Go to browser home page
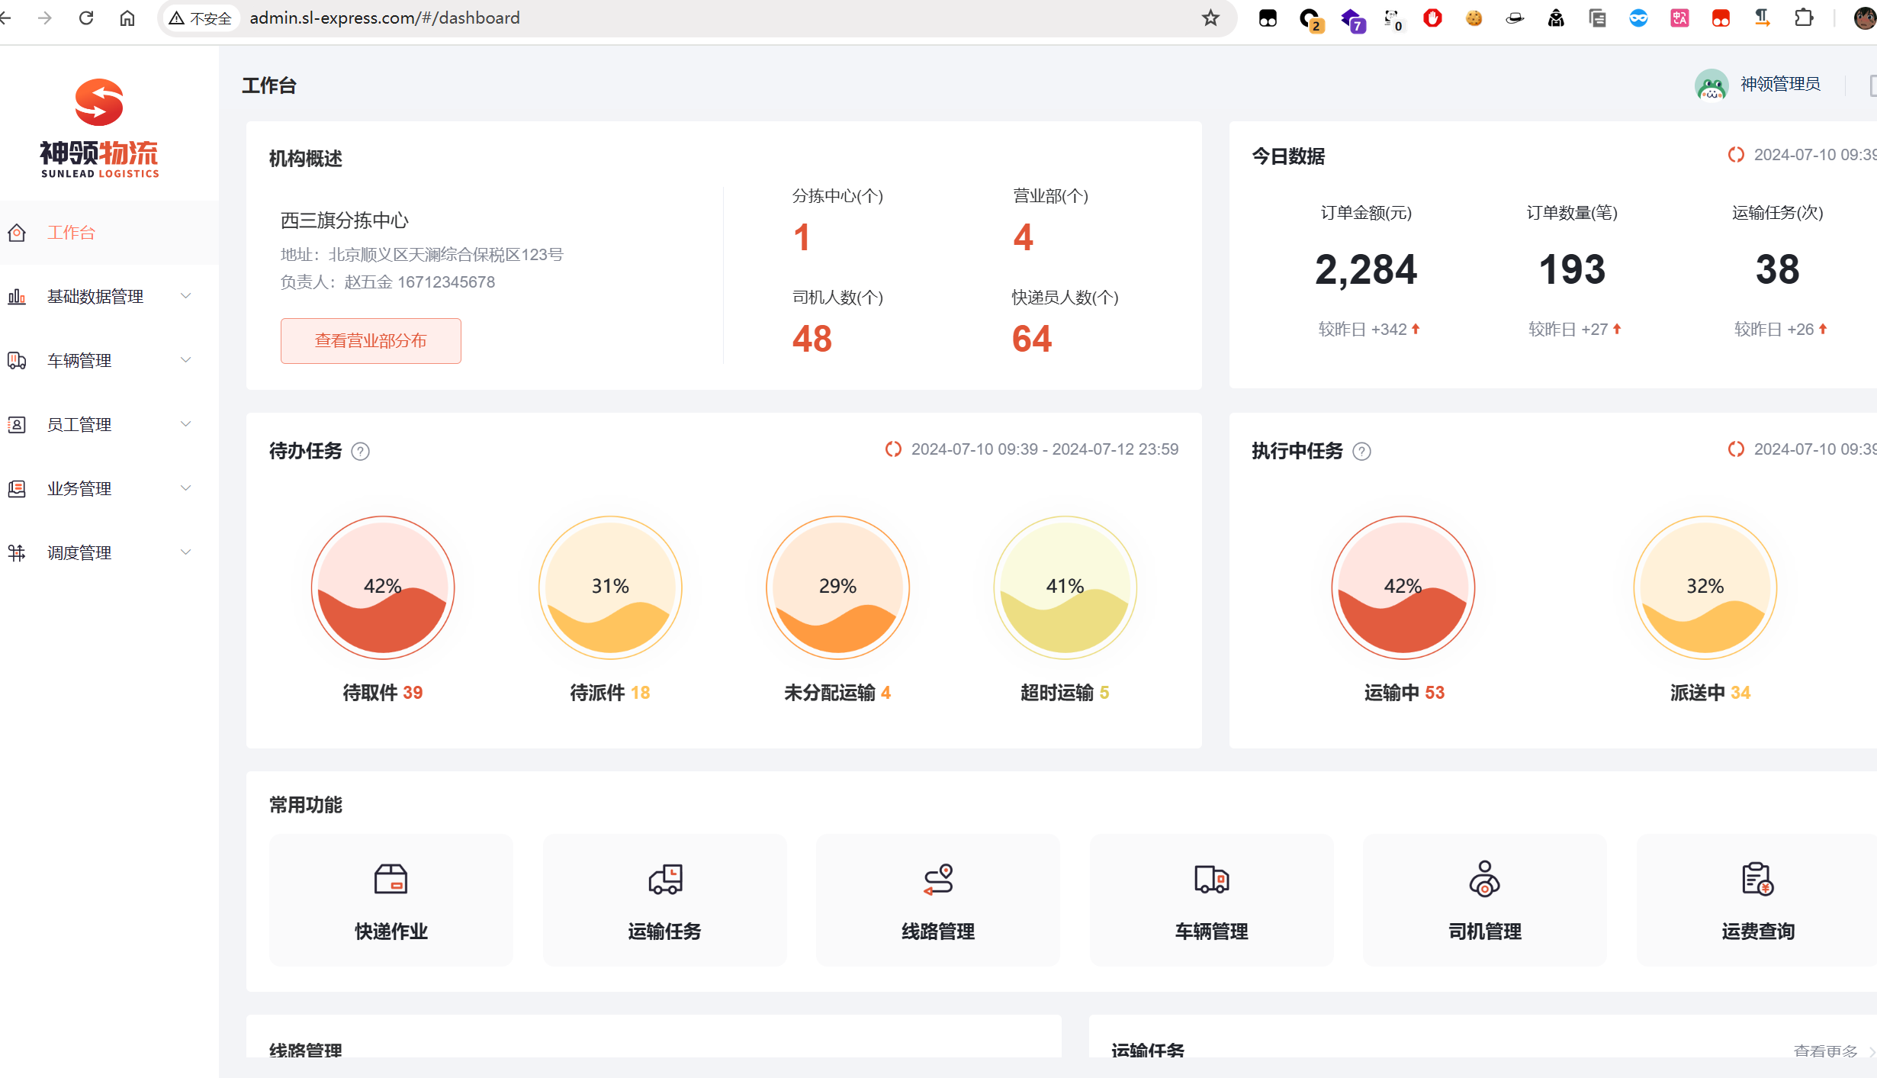 pyautogui.click(x=127, y=18)
